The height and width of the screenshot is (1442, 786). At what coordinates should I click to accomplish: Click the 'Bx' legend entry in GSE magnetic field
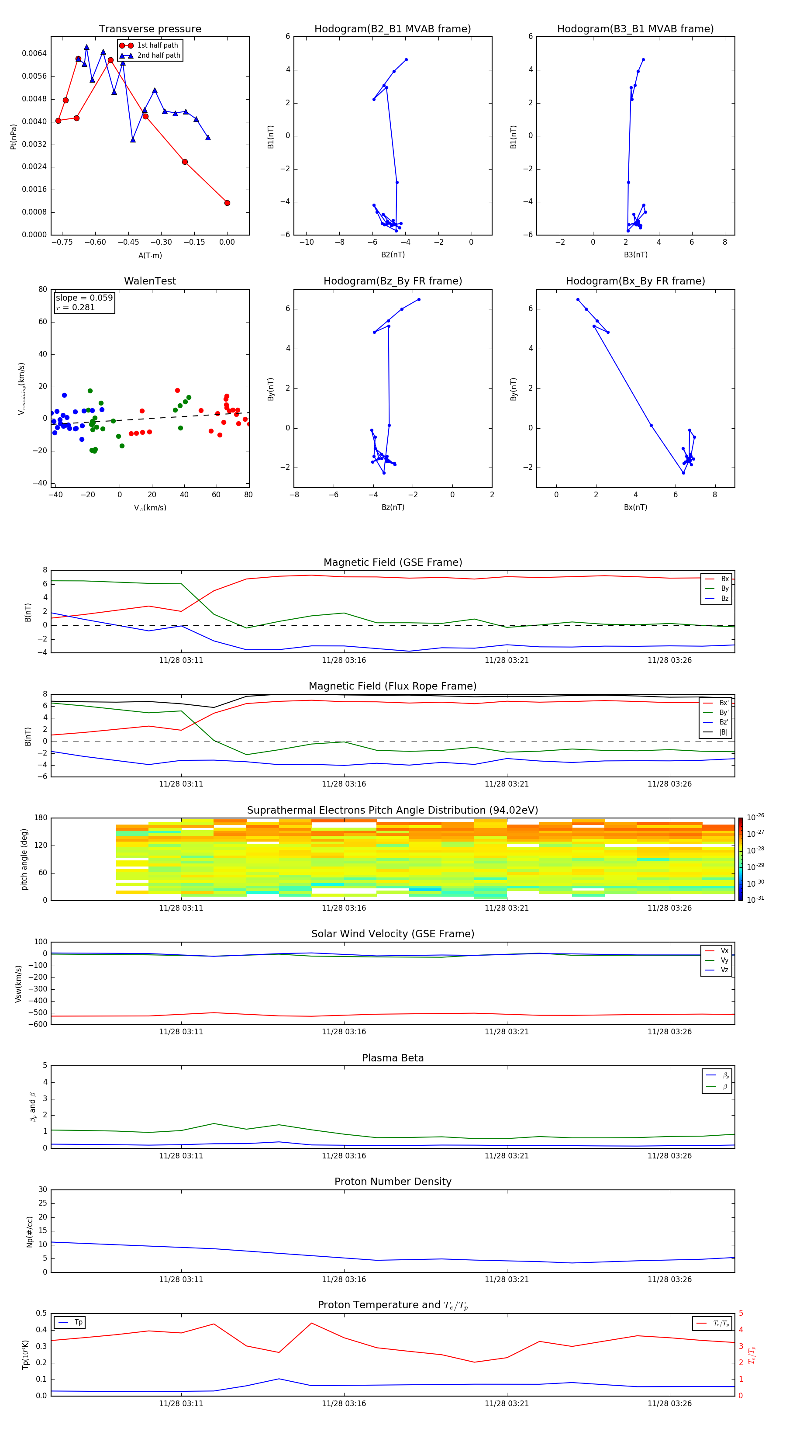pos(717,579)
